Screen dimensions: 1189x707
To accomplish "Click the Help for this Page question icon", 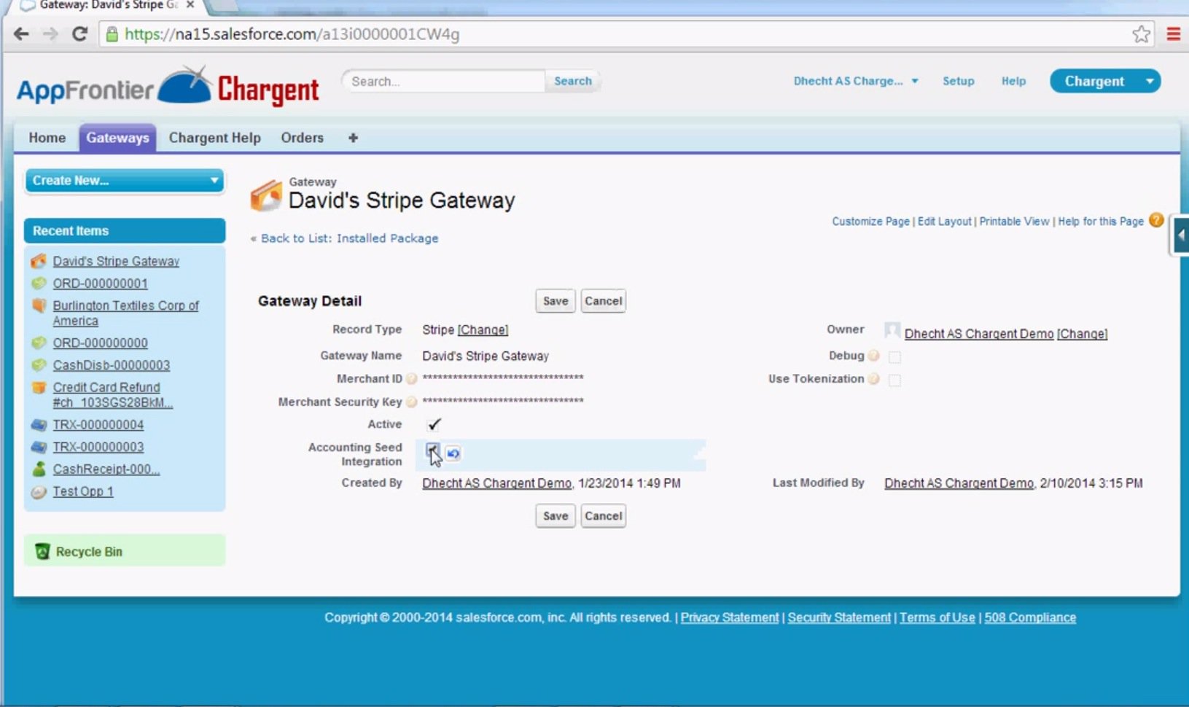I will (x=1156, y=220).
